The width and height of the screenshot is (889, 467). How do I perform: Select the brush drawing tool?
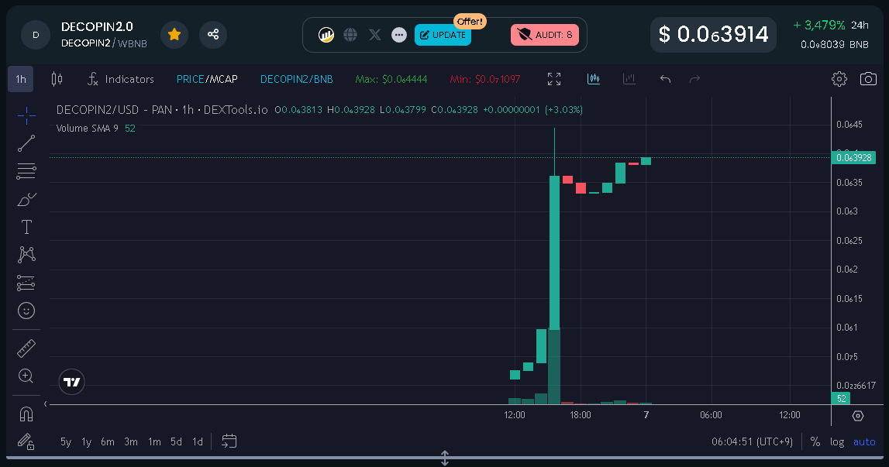tap(26, 199)
